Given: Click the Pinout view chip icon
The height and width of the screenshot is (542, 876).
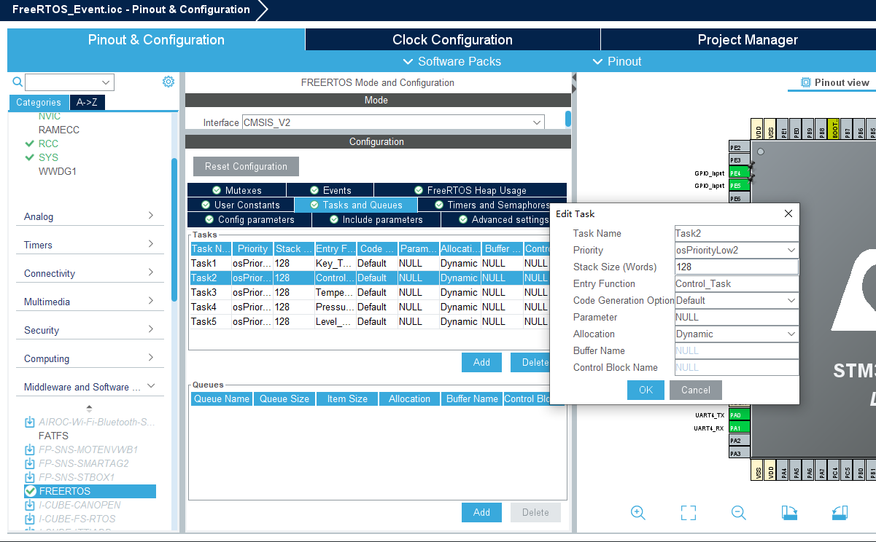Looking at the screenshot, I should coord(806,82).
